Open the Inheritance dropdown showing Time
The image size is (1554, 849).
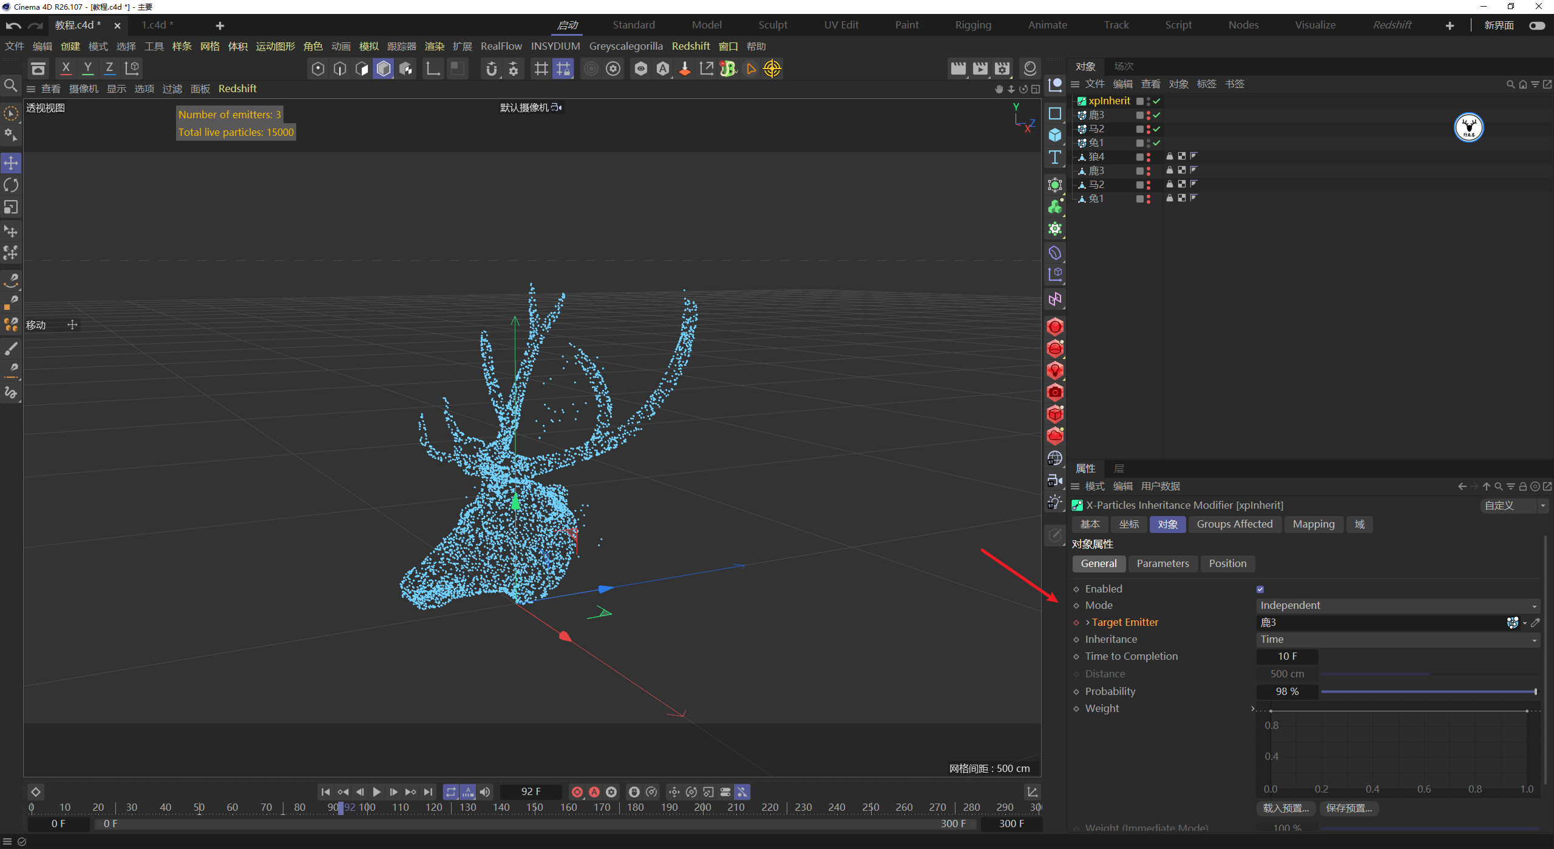point(1397,639)
